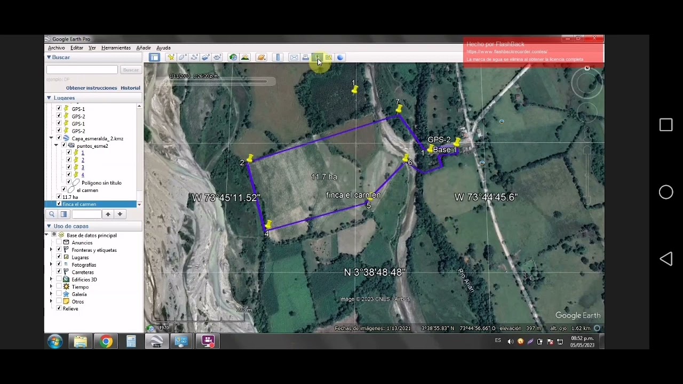
Task: Click the volume speaker tray icon
Action: tap(511, 341)
